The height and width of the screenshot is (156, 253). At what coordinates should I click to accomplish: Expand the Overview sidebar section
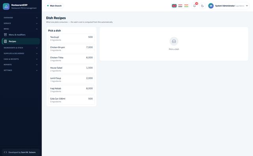tap(21, 18)
